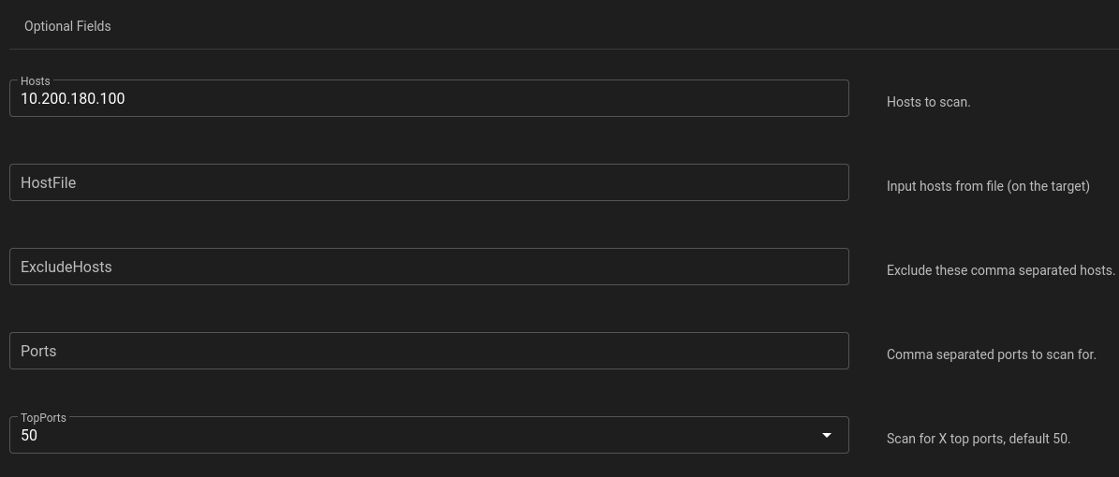Screen dimensions: 1119x477
Task: Click the 'Hosts to scan.' description
Action: tap(928, 102)
